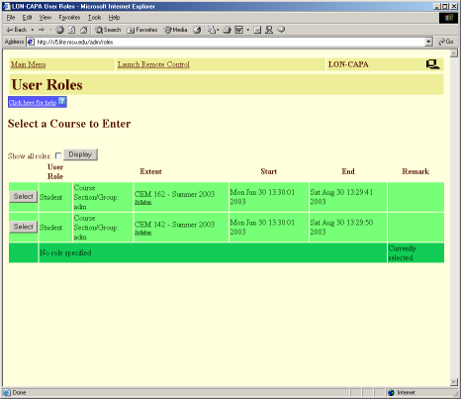Image resolution: width=461 pixels, height=399 pixels.
Task: Click the No role specified row text
Action: pyautogui.click(x=65, y=252)
